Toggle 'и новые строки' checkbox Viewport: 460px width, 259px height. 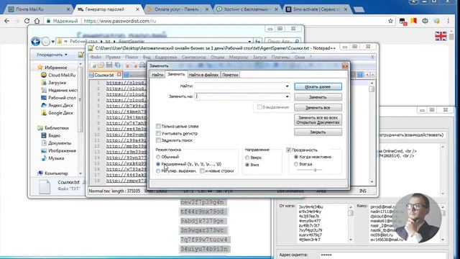tap(202, 171)
